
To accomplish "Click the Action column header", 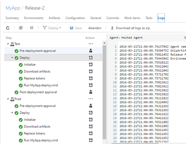I will [90, 38].
